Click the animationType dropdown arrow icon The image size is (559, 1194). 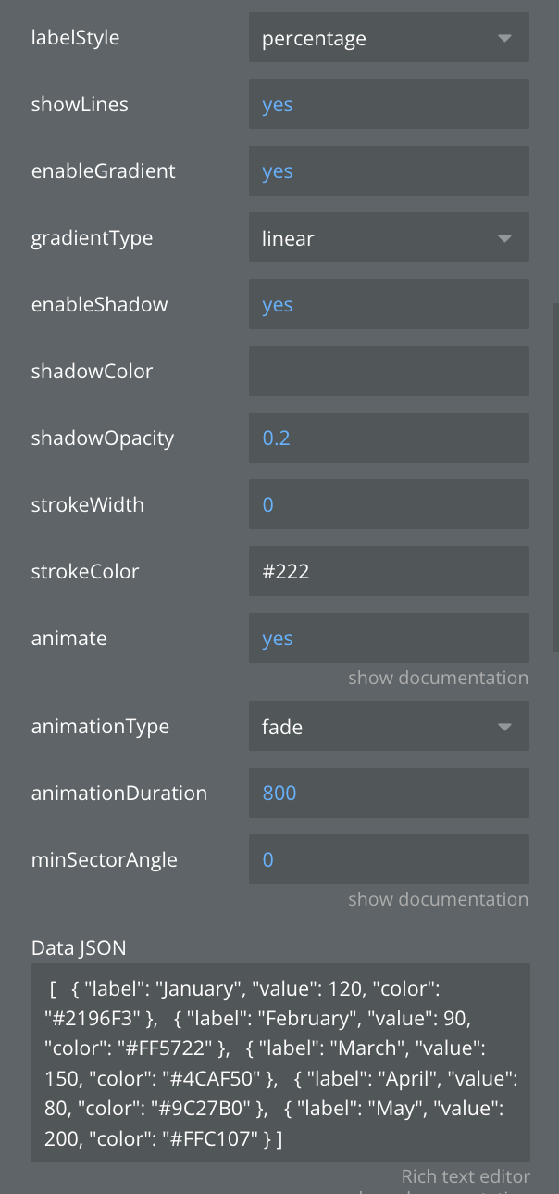504,728
